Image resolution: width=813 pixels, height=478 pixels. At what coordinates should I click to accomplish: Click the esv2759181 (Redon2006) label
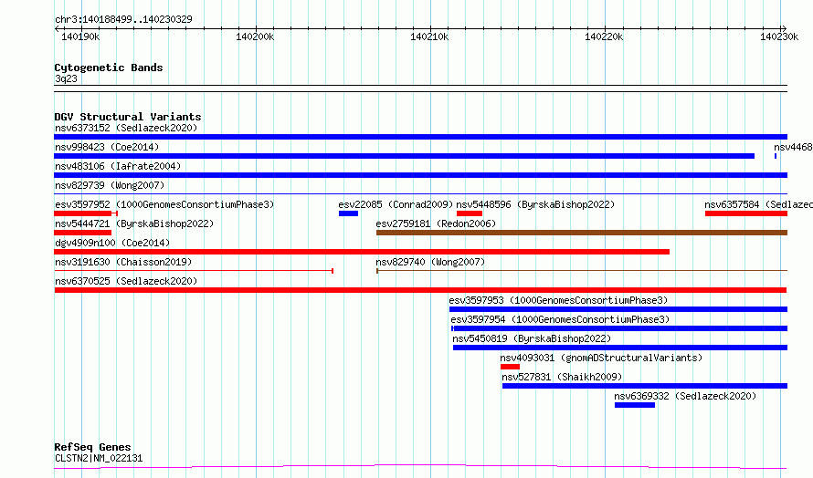point(436,223)
